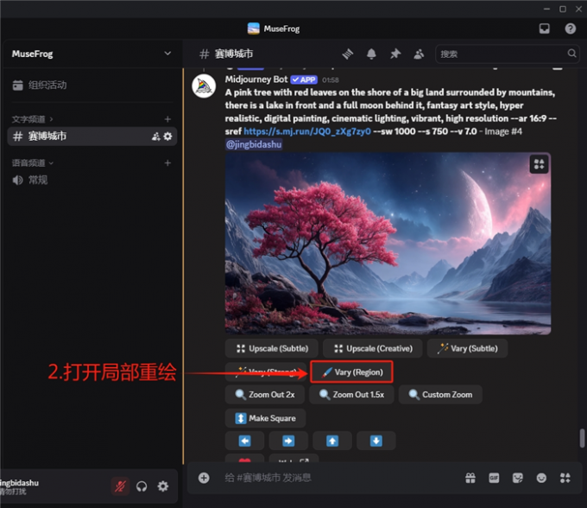Open the 赛博城市 channel settings gear
Viewport: 587px width, 508px height.
(167, 137)
